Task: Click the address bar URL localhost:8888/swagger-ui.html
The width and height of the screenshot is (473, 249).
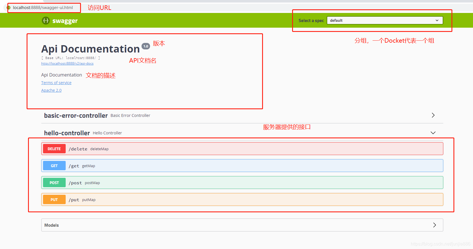Action: 43,8
